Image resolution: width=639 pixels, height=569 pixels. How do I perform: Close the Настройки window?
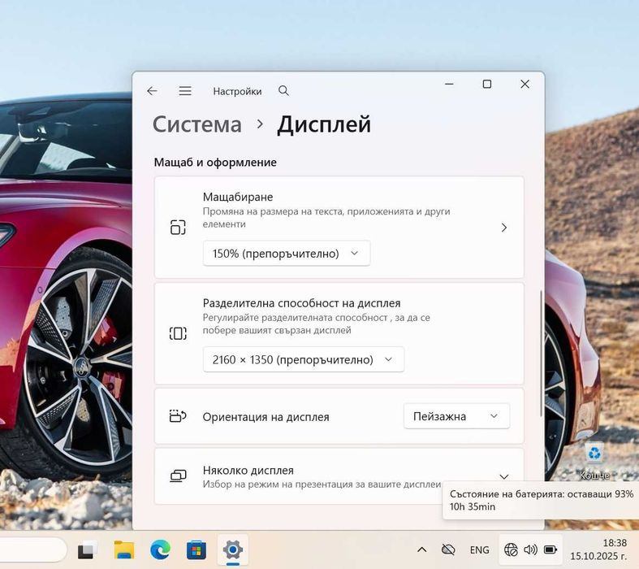click(525, 84)
